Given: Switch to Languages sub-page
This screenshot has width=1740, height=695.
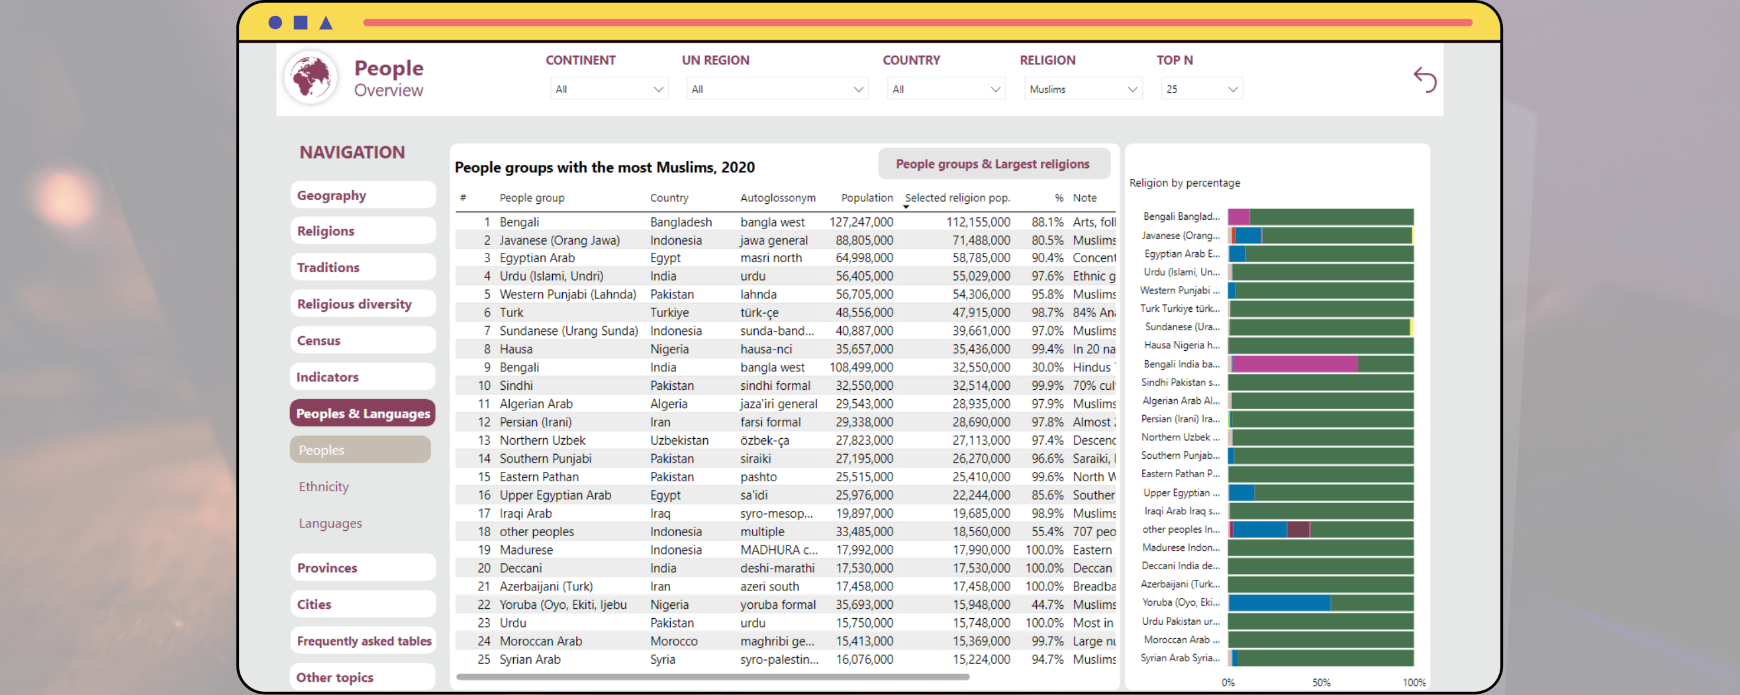Looking at the screenshot, I should point(330,523).
